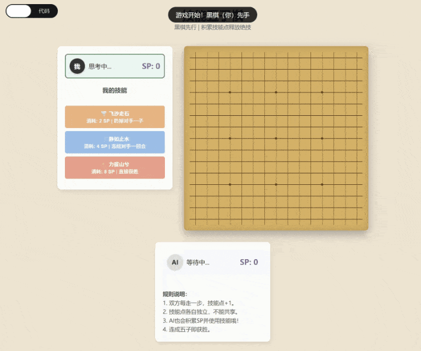Place a stone on the bottom-right star point
421x351 pixels.
coord(322,184)
